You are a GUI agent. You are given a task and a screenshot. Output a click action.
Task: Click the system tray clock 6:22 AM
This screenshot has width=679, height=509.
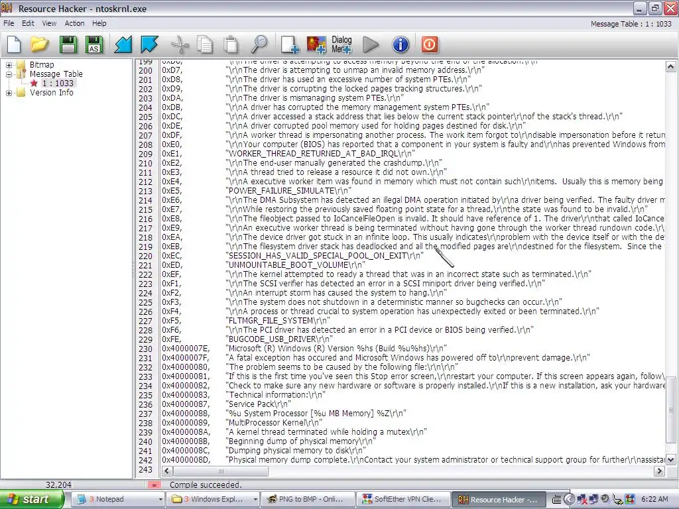click(x=654, y=499)
